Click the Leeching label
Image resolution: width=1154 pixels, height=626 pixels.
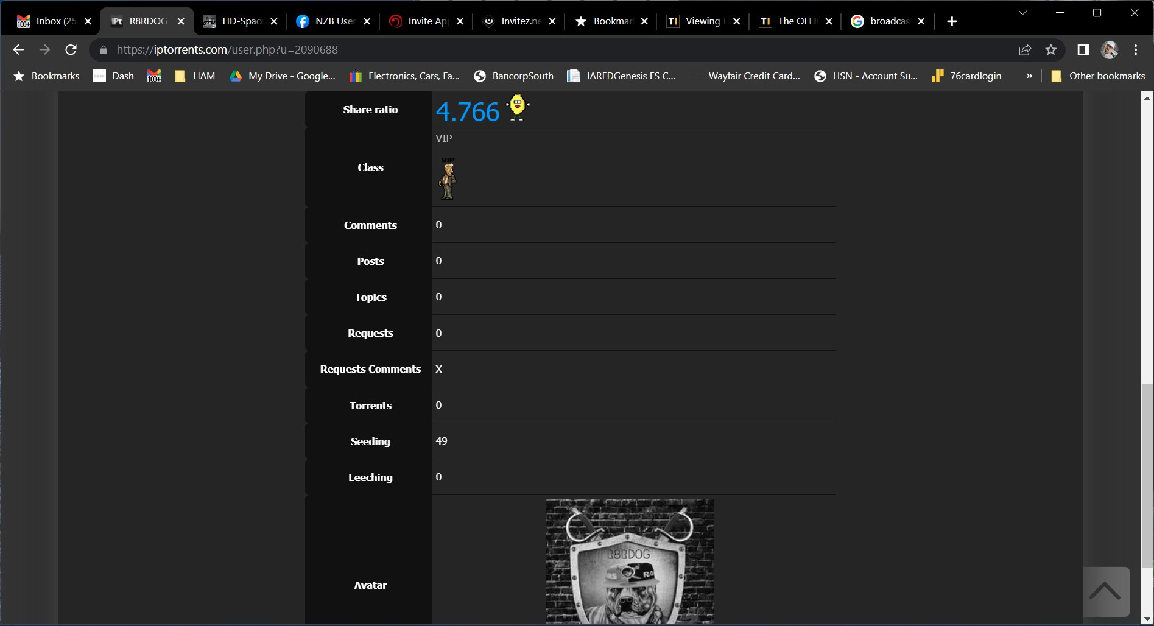(370, 477)
